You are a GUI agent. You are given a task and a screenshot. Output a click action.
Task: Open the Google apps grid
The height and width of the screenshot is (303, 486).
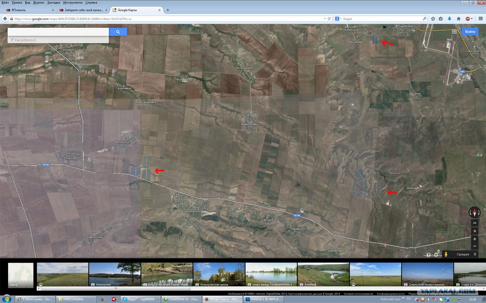pos(454,32)
